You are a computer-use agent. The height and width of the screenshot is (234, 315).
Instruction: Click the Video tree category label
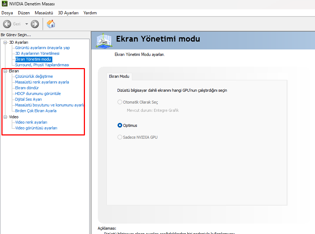[14, 117]
